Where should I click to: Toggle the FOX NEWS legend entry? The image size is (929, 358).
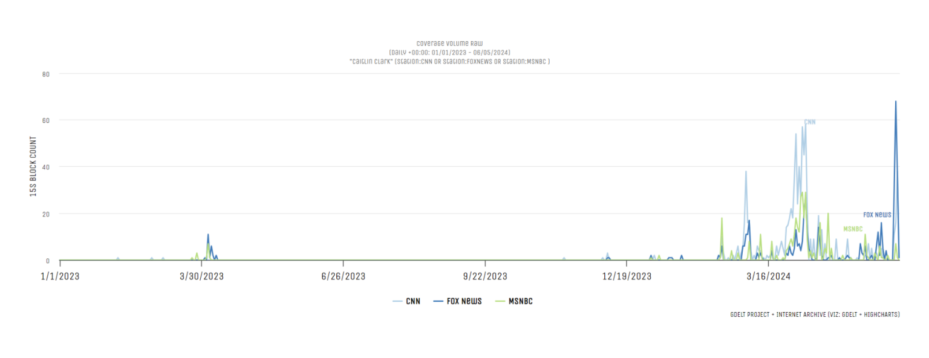pyautogui.click(x=464, y=301)
